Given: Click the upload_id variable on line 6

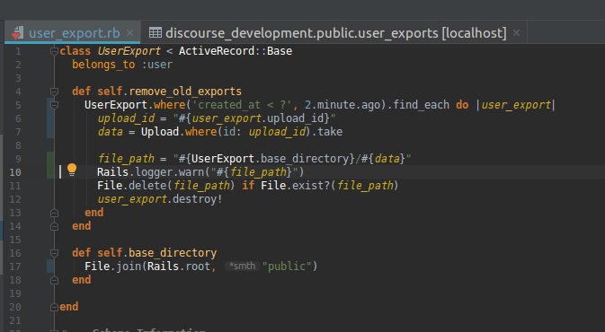Looking at the screenshot, I should click(126, 118).
